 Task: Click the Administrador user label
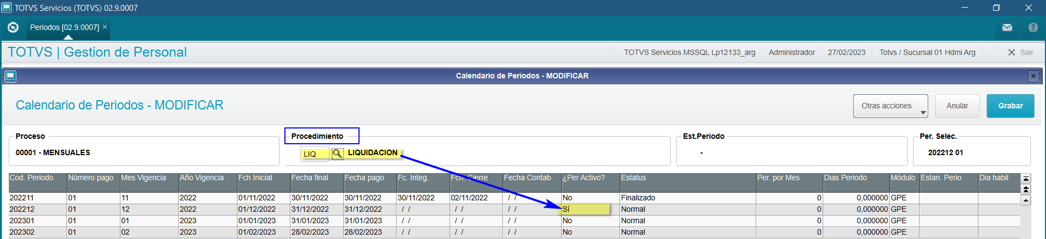(792, 52)
